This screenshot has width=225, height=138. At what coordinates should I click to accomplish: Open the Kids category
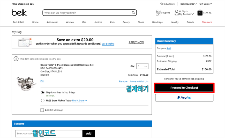(112, 22)
